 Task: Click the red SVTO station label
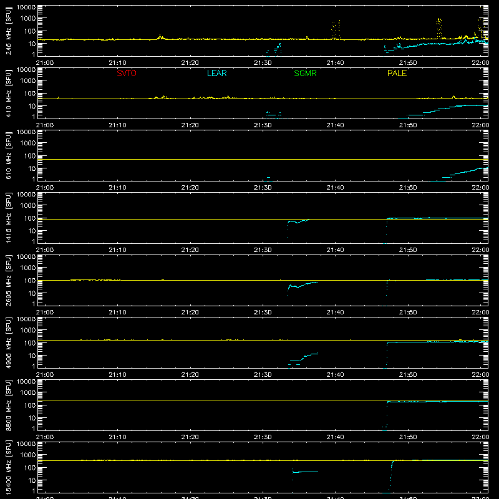[x=127, y=73]
